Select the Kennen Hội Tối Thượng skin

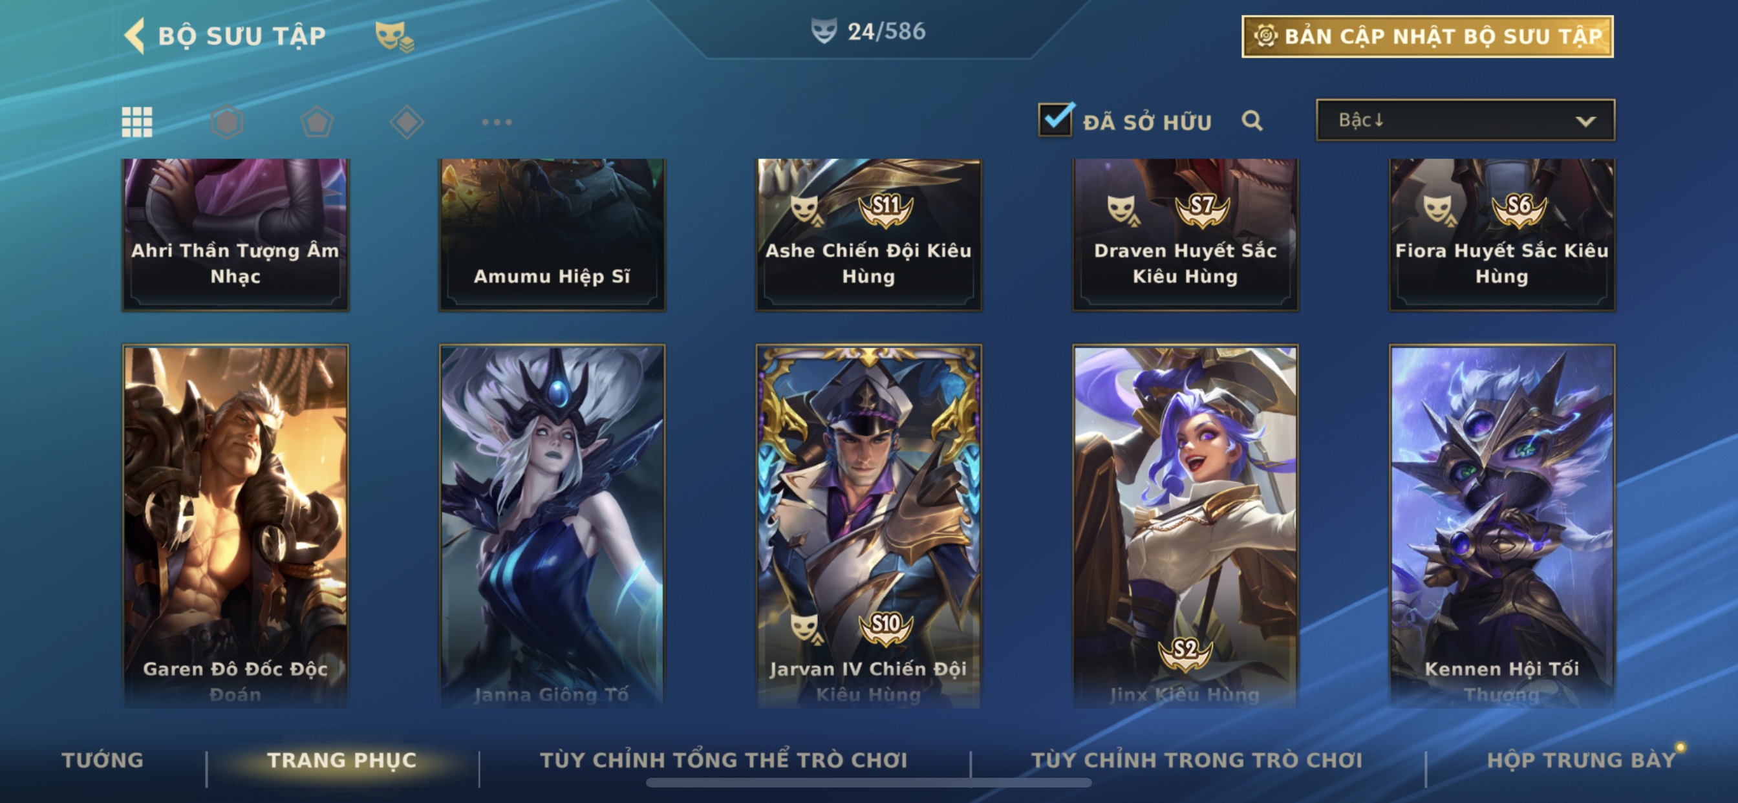[1502, 526]
